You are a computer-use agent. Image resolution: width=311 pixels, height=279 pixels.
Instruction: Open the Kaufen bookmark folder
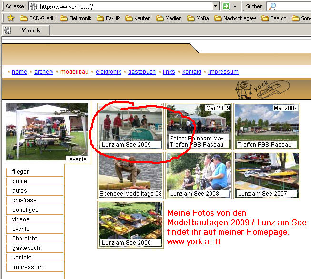(138, 18)
